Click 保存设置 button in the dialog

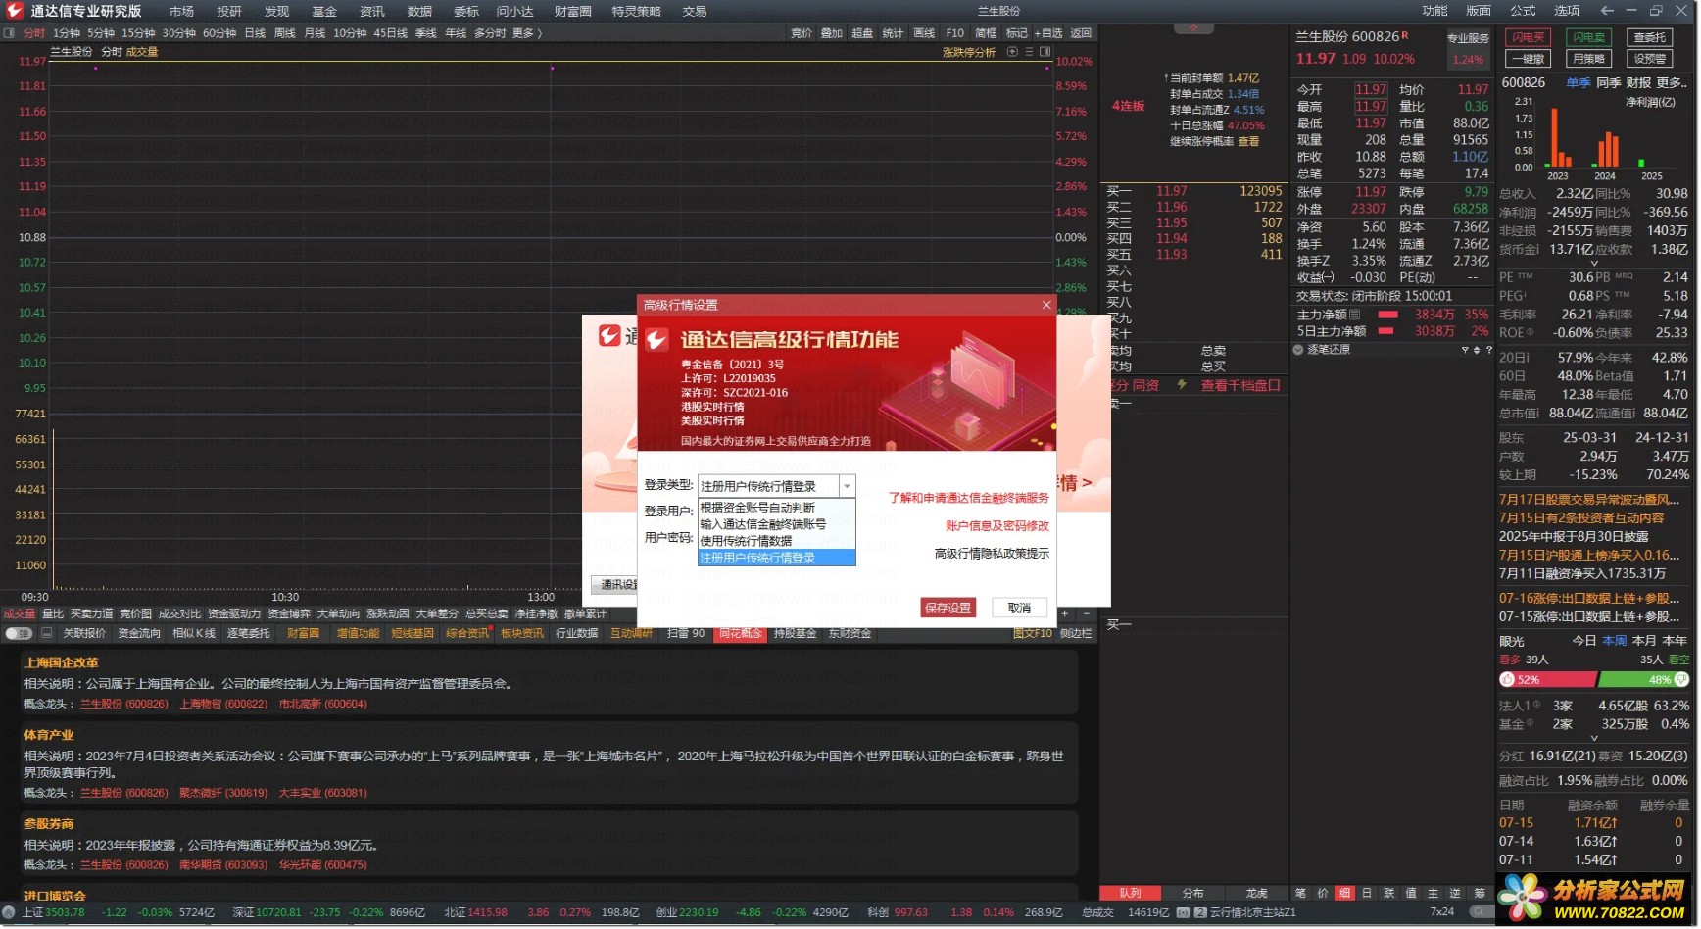[948, 608]
